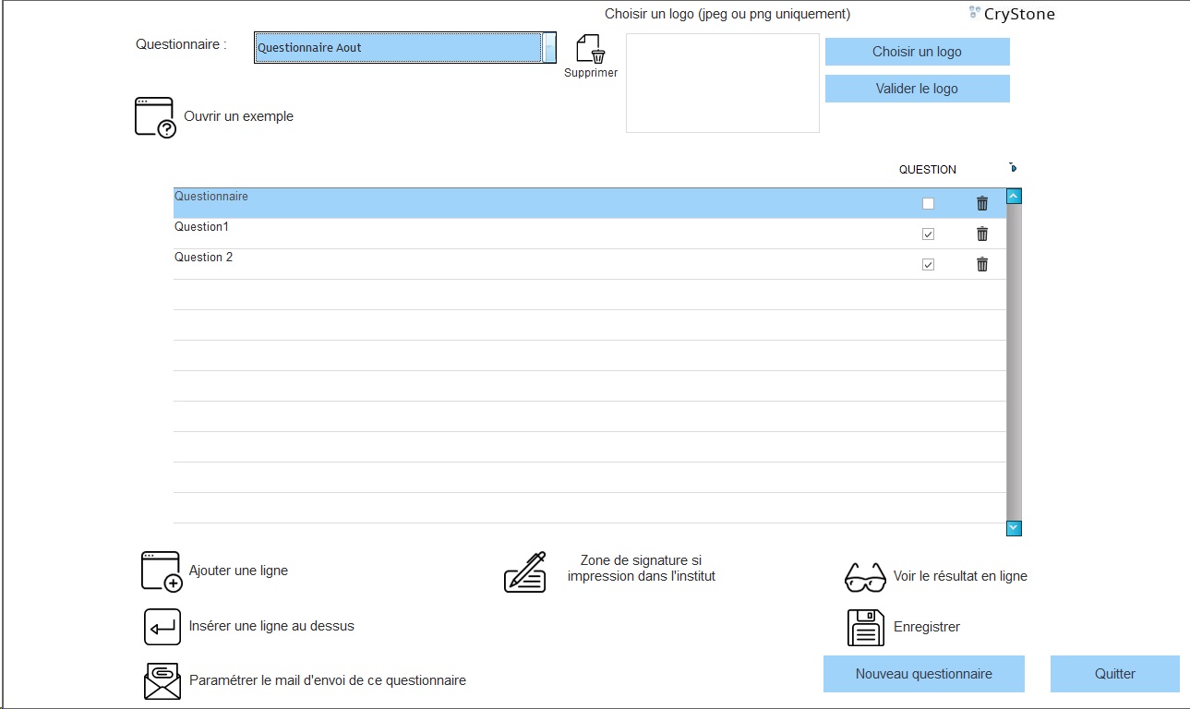Click the Insérer une ligne au dessus icon
This screenshot has height=709, width=1190.
[161, 626]
